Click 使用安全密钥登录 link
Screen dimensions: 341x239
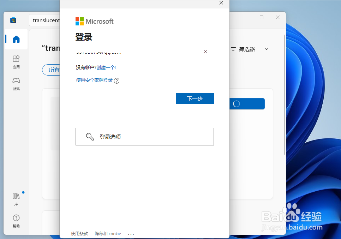point(94,80)
